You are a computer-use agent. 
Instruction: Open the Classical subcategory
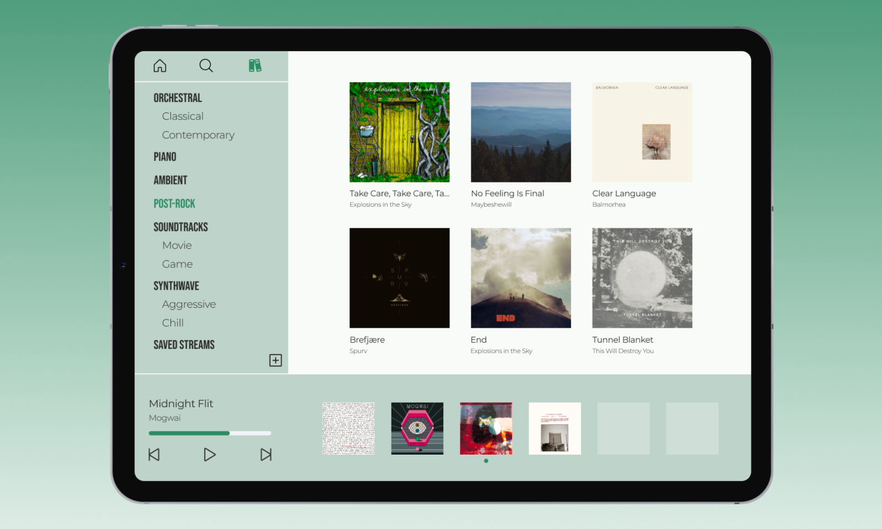[x=182, y=116]
